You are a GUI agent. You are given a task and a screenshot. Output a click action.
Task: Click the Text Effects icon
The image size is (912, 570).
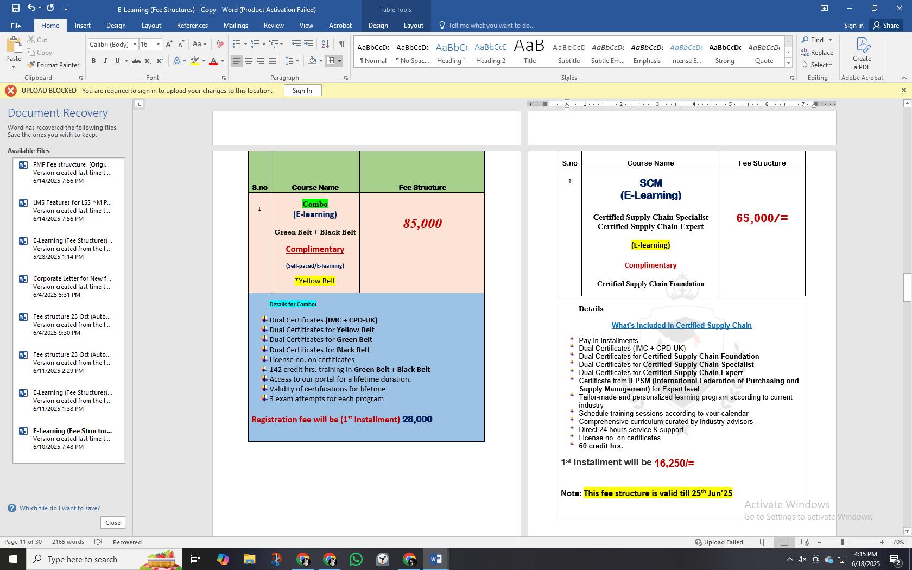click(x=177, y=61)
